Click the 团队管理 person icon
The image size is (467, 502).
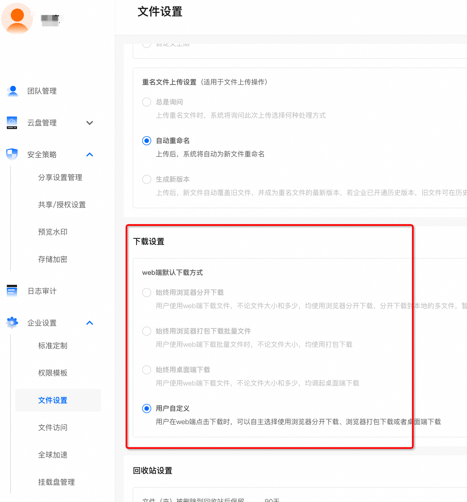[x=12, y=91]
